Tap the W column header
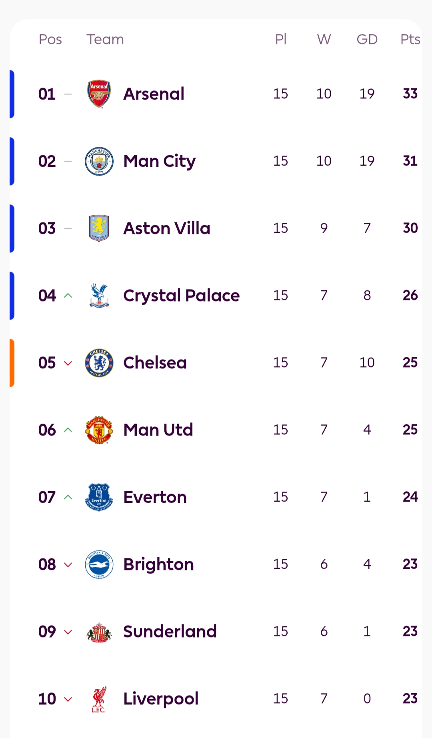Viewport: 432px width, 738px height. click(324, 39)
